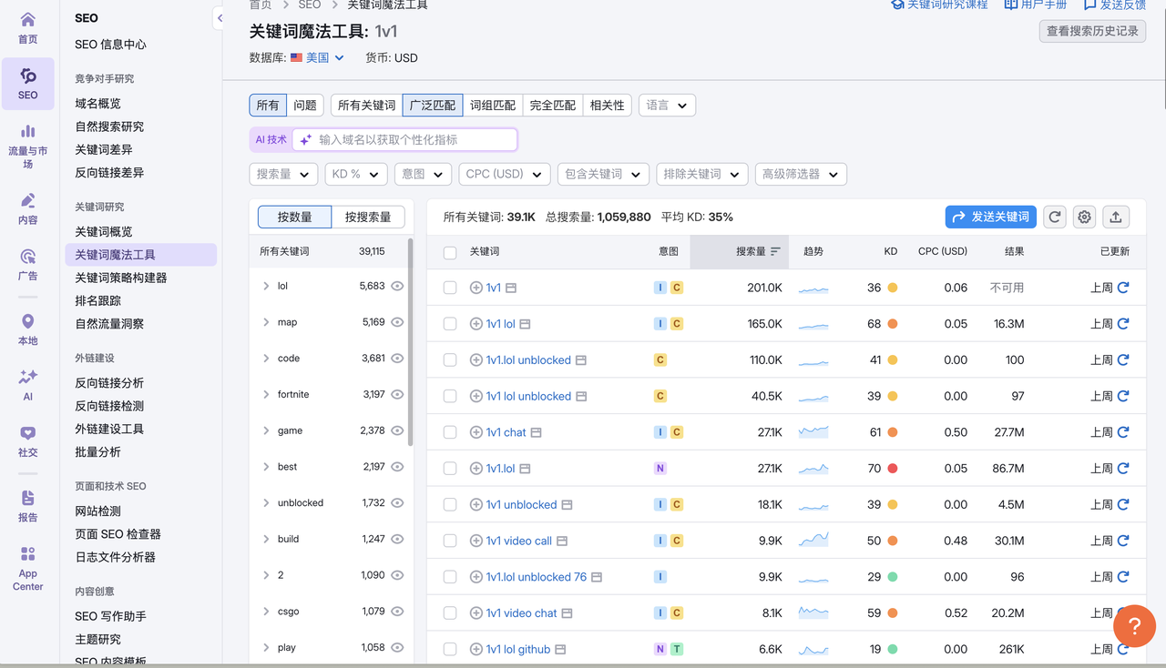Expand the 'map' keyword group

pyautogui.click(x=266, y=322)
